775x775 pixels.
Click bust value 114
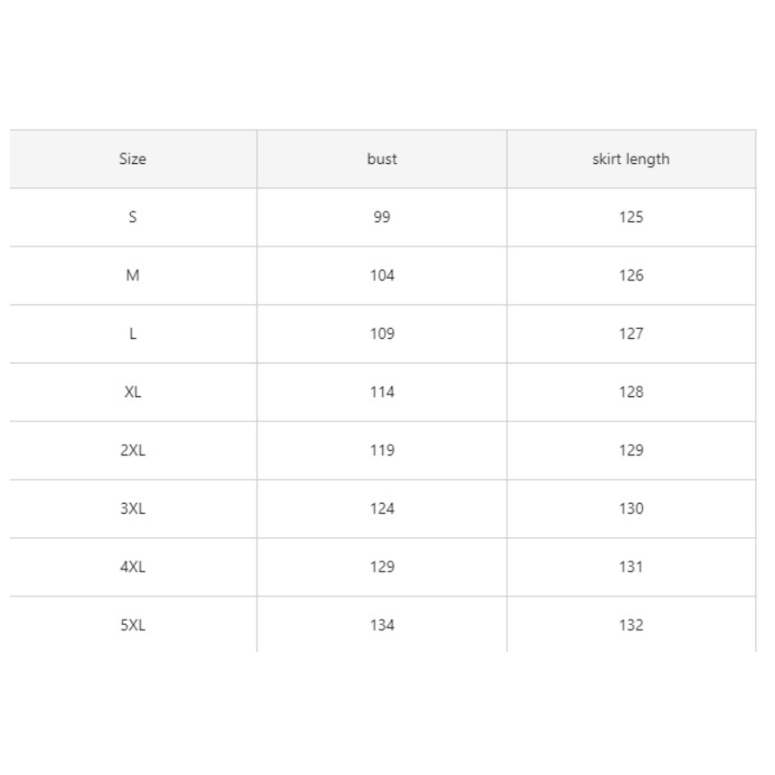[382, 392]
